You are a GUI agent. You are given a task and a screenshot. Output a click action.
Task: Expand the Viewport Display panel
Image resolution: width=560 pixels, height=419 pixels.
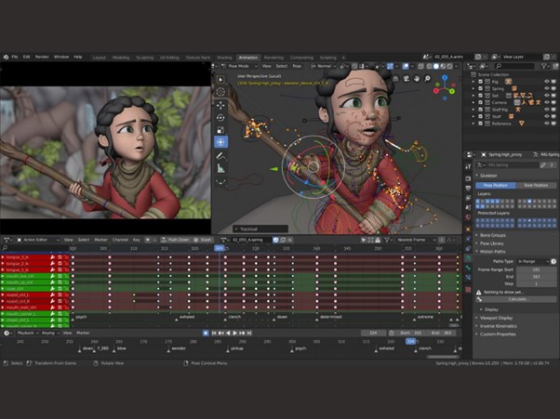coord(496,318)
